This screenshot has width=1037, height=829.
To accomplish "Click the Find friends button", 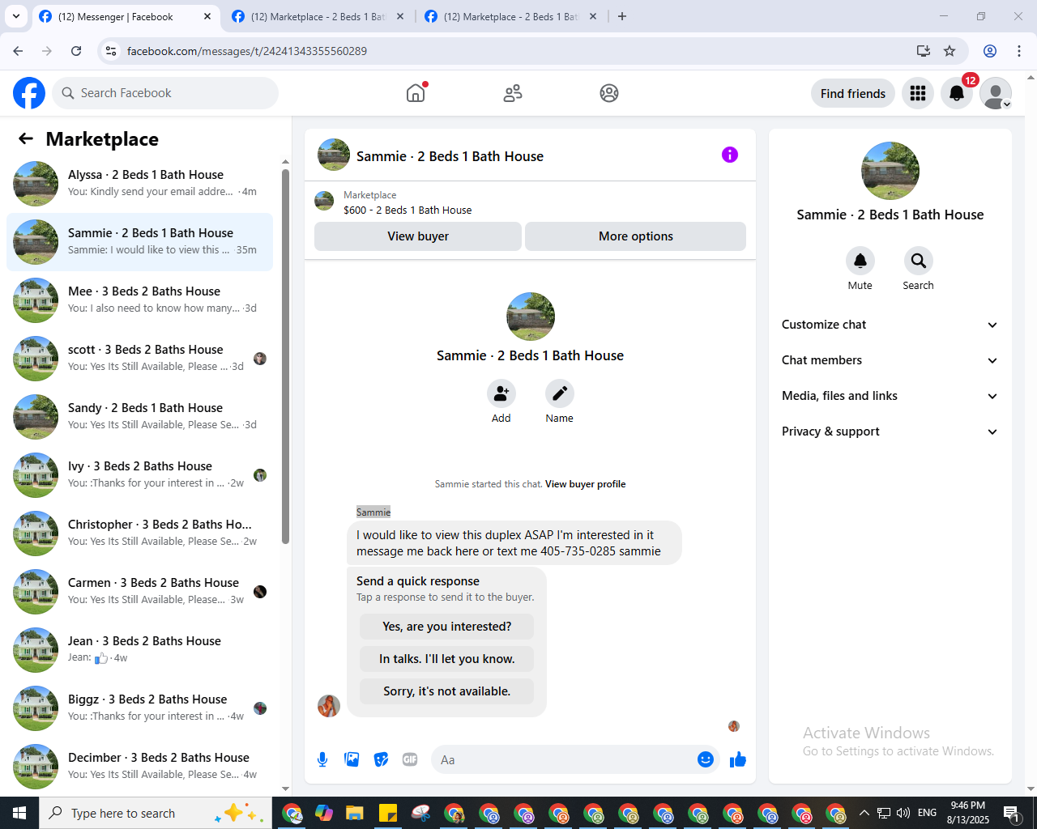I will point(853,93).
